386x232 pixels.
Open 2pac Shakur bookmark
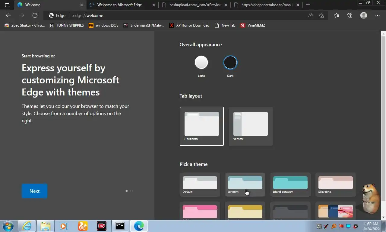click(25, 25)
